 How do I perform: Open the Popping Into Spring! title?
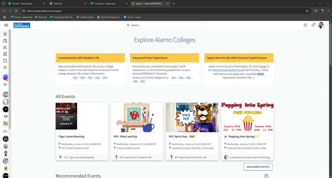(242, 136)
